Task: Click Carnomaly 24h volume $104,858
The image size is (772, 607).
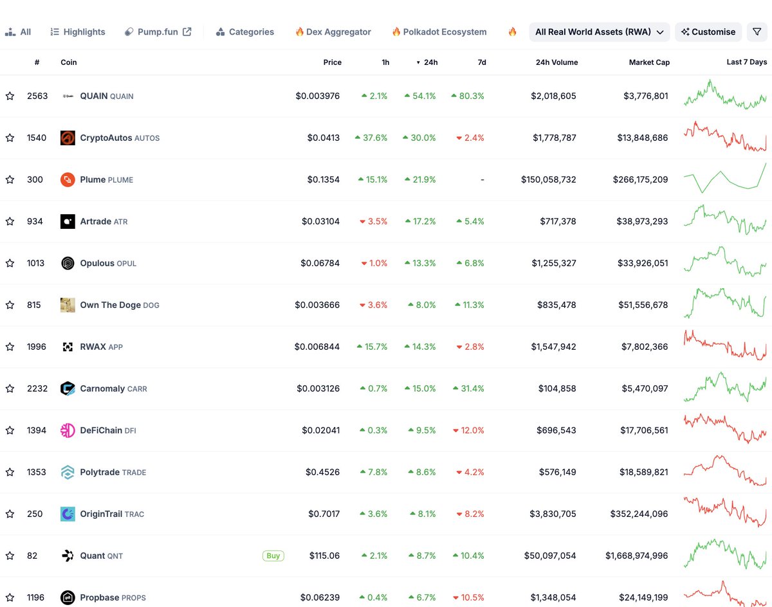Action: click(x=558, y=388)
